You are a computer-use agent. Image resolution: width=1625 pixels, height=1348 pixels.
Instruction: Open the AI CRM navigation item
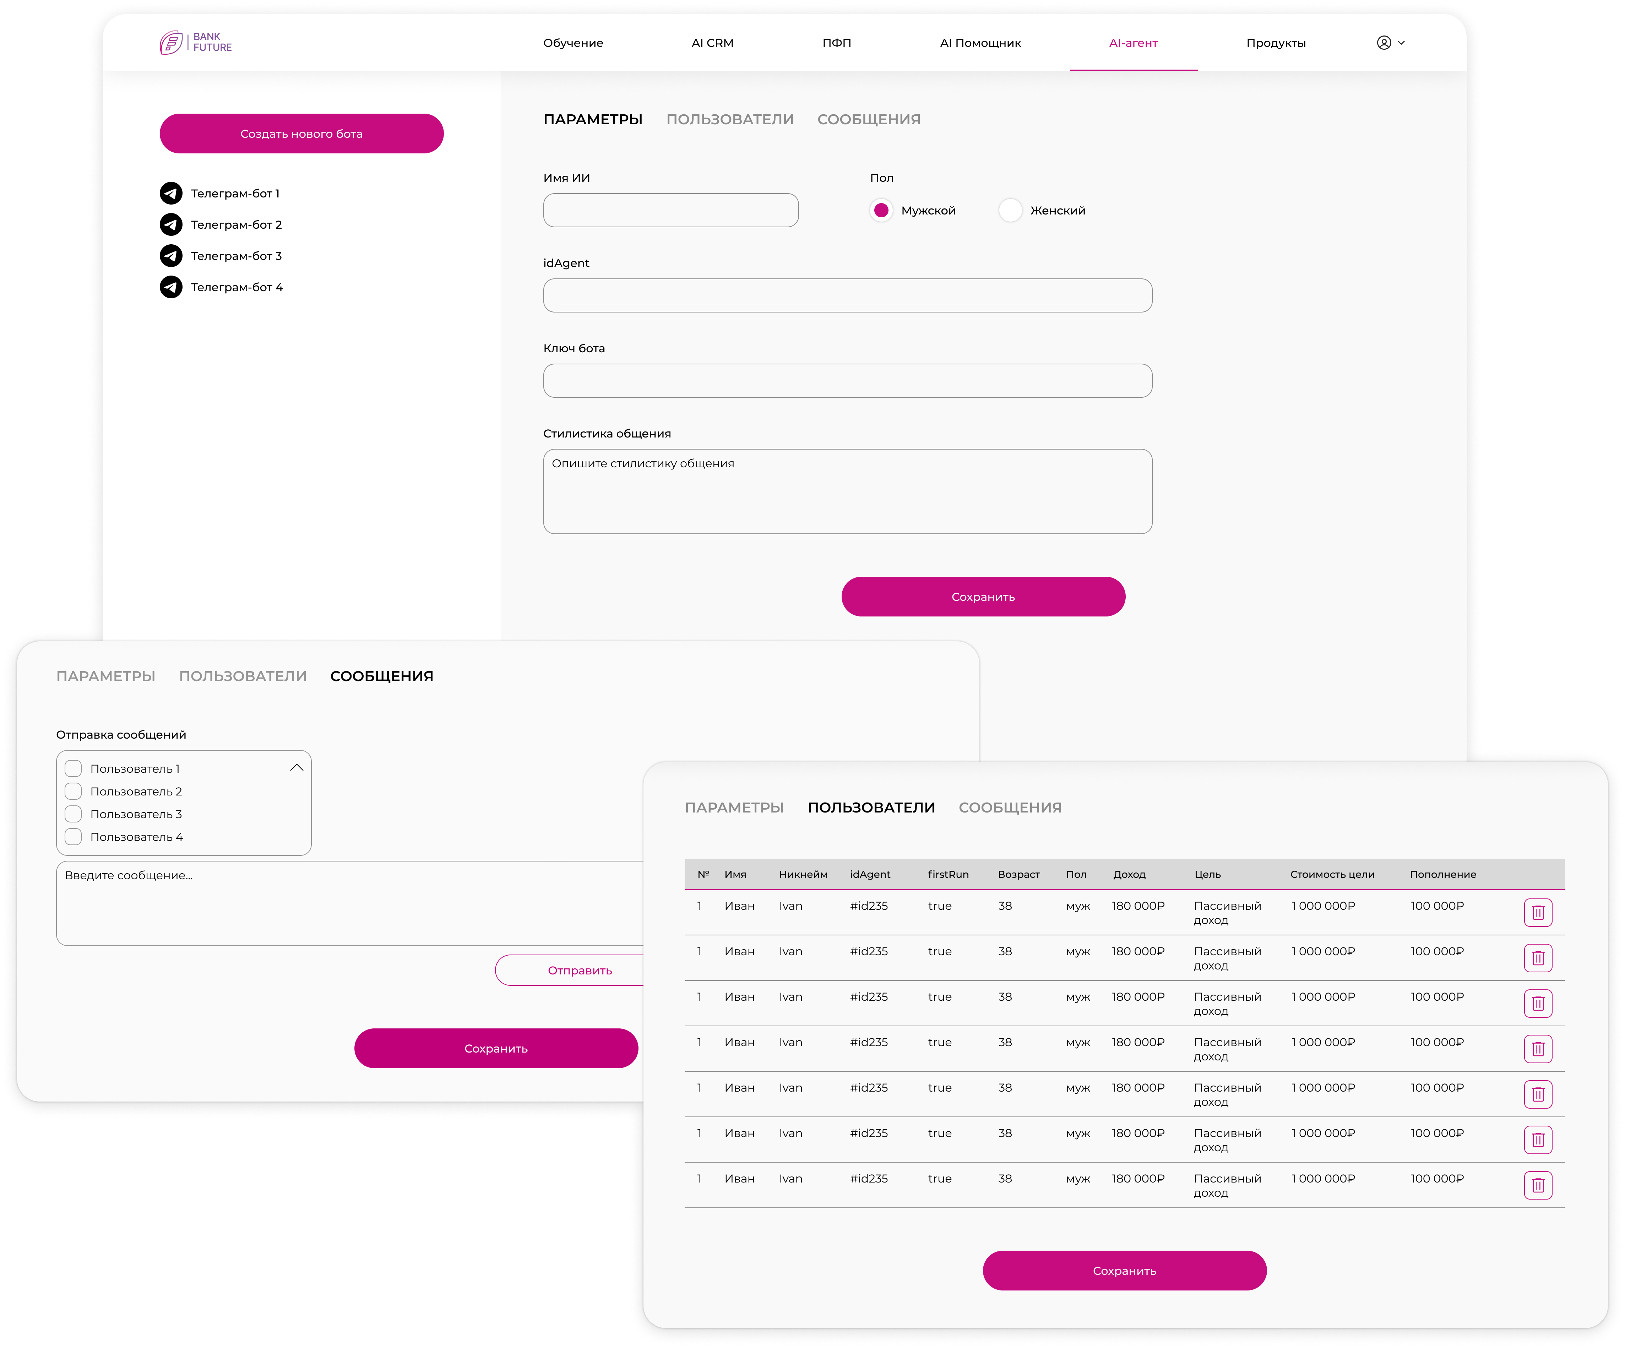click(x=712, y=43)
